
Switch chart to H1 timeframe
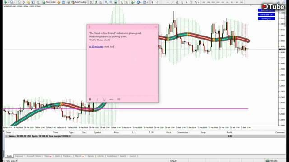[x=223, y=2]
